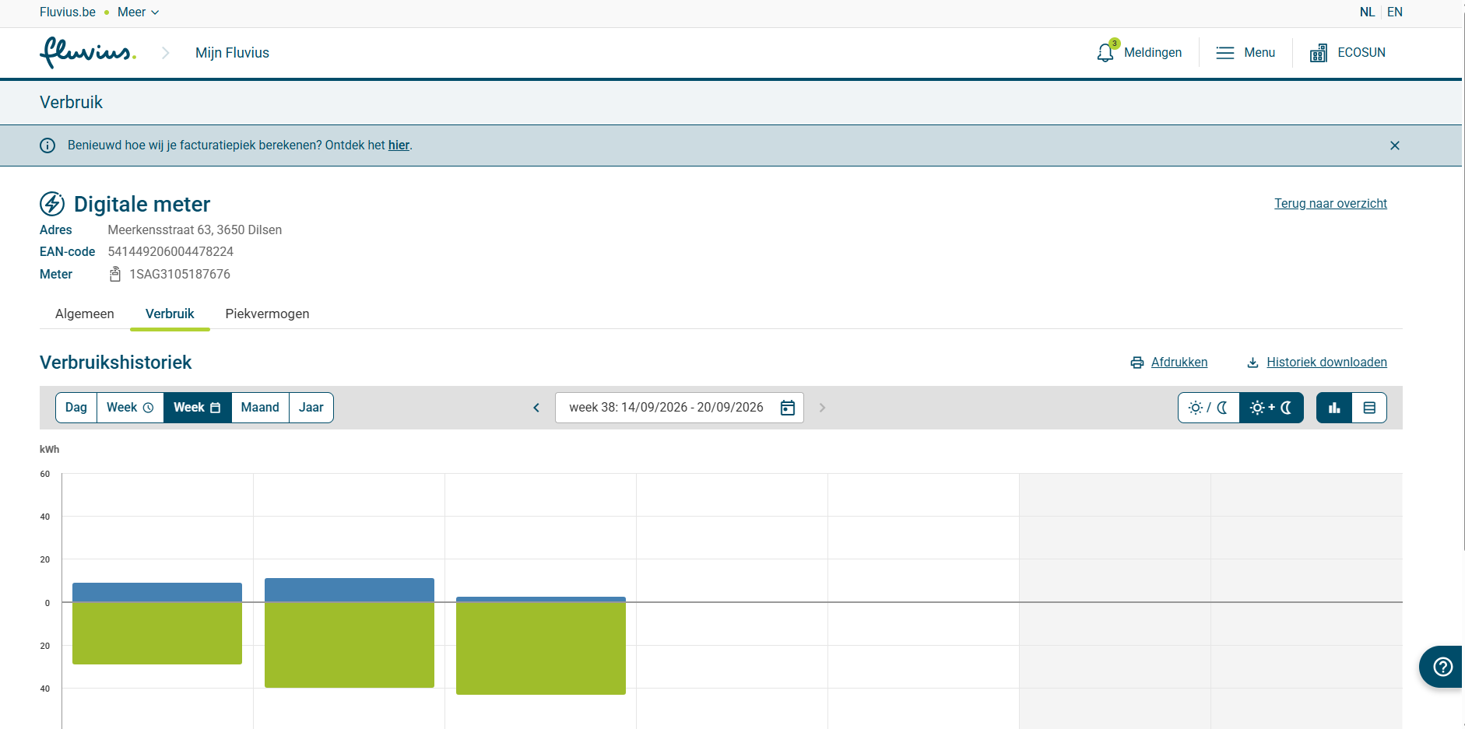Select the Week view with calendar icon

(x=197, y=408)
